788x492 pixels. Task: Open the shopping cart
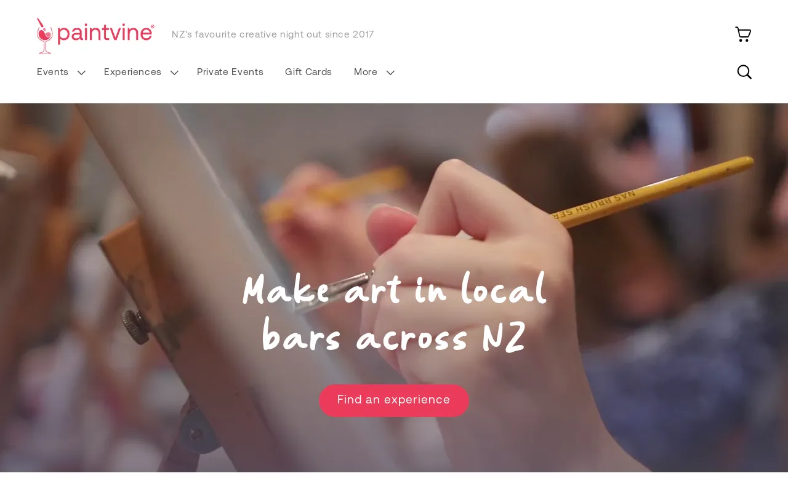click(743, 34)
